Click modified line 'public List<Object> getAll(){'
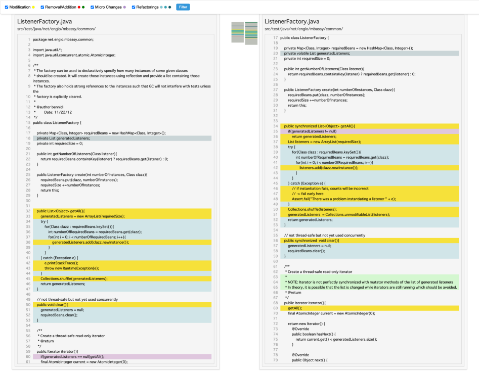The image size is (479, 371). [x=122, y=211]
